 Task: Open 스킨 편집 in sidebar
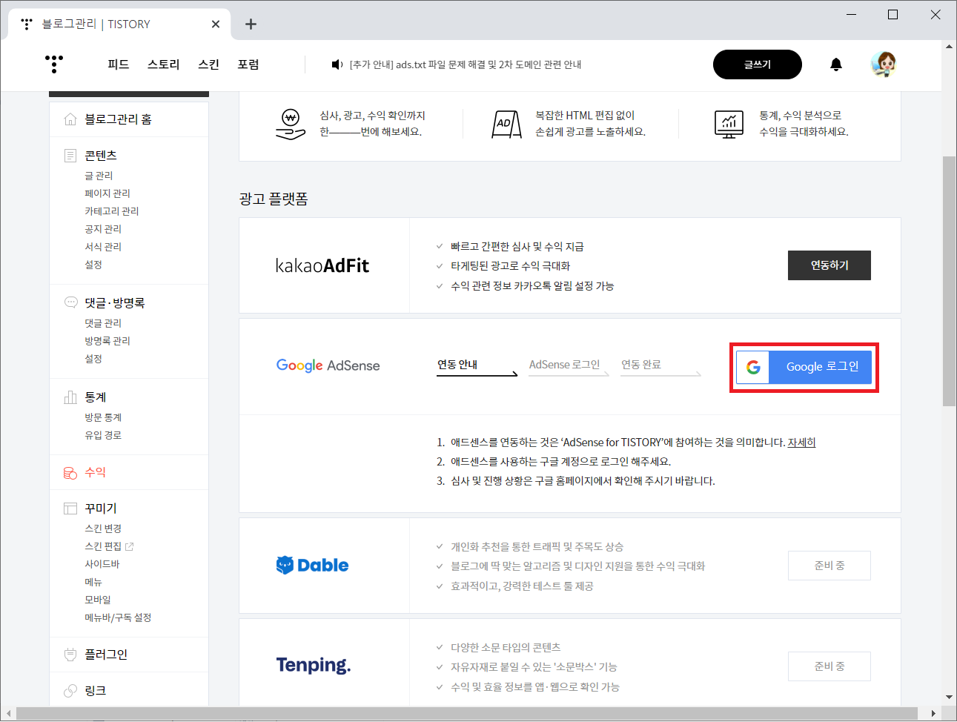[x=103, y=546]
